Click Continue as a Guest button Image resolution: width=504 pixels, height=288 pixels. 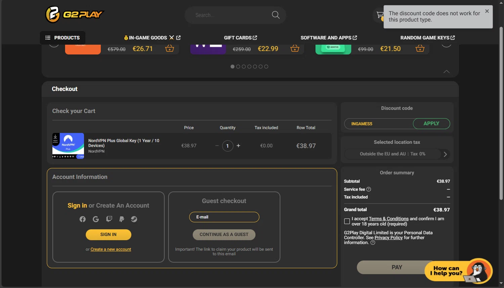224,235
